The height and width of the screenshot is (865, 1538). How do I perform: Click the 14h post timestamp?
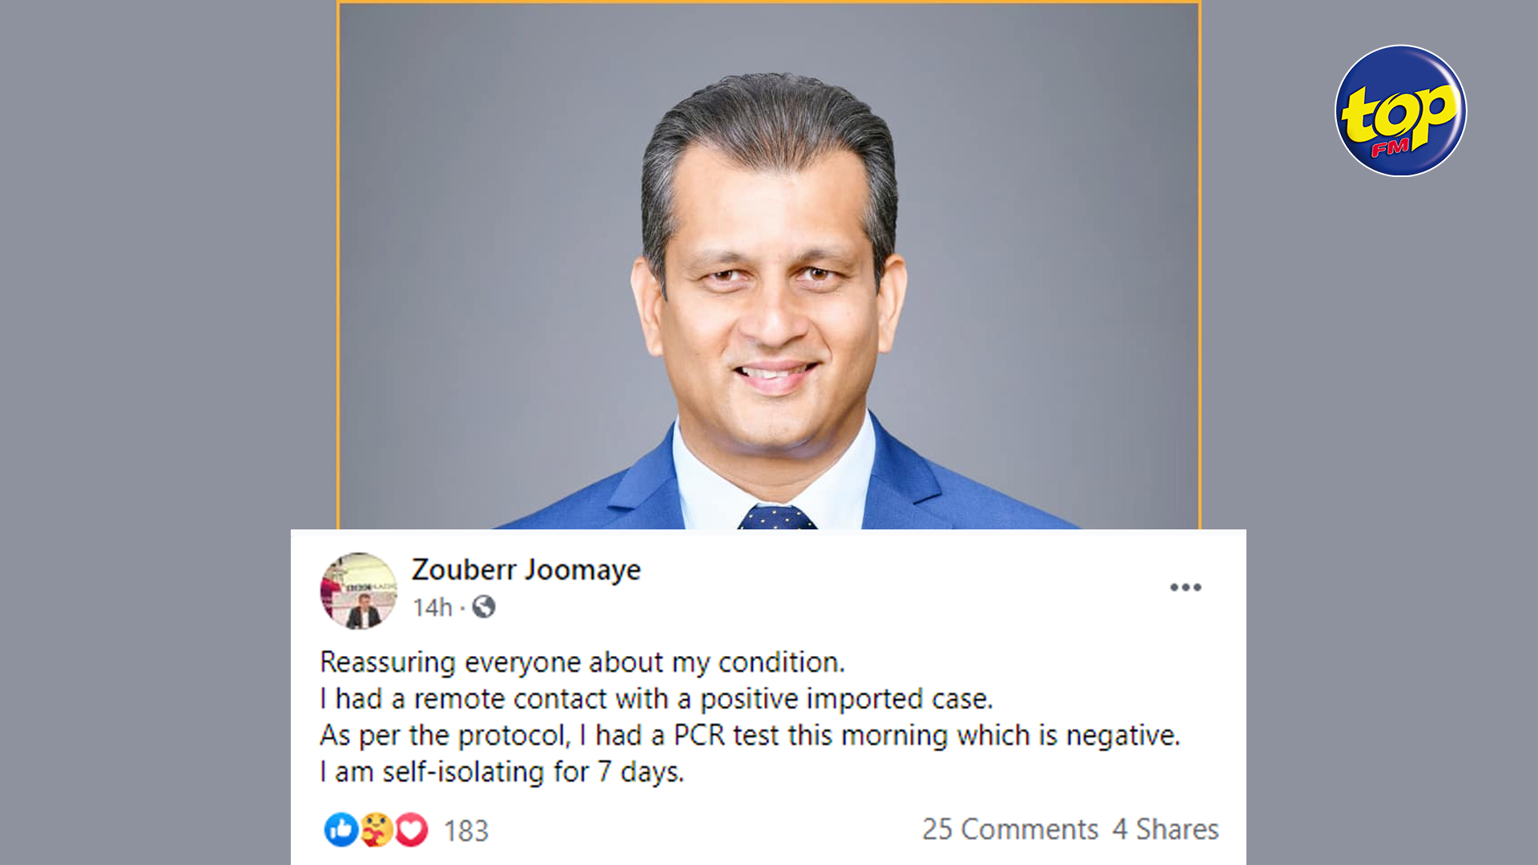433,608
